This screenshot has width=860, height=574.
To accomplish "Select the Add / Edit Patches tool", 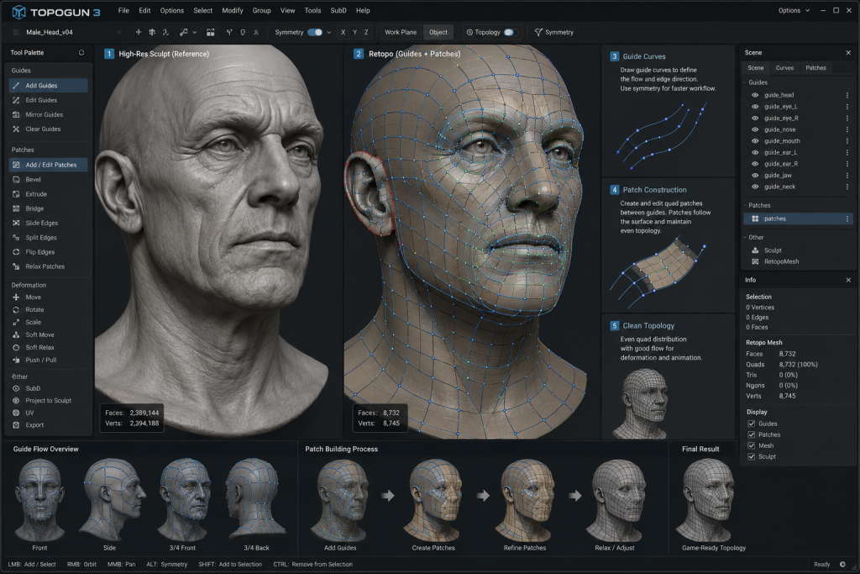I will (x=48, y=165).
